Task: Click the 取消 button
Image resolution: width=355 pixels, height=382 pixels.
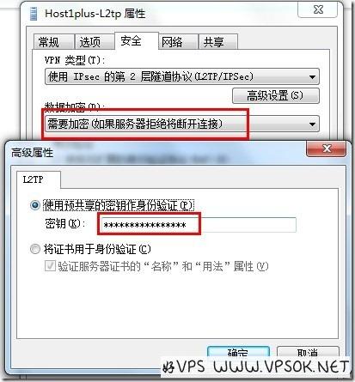Action: 308,353
